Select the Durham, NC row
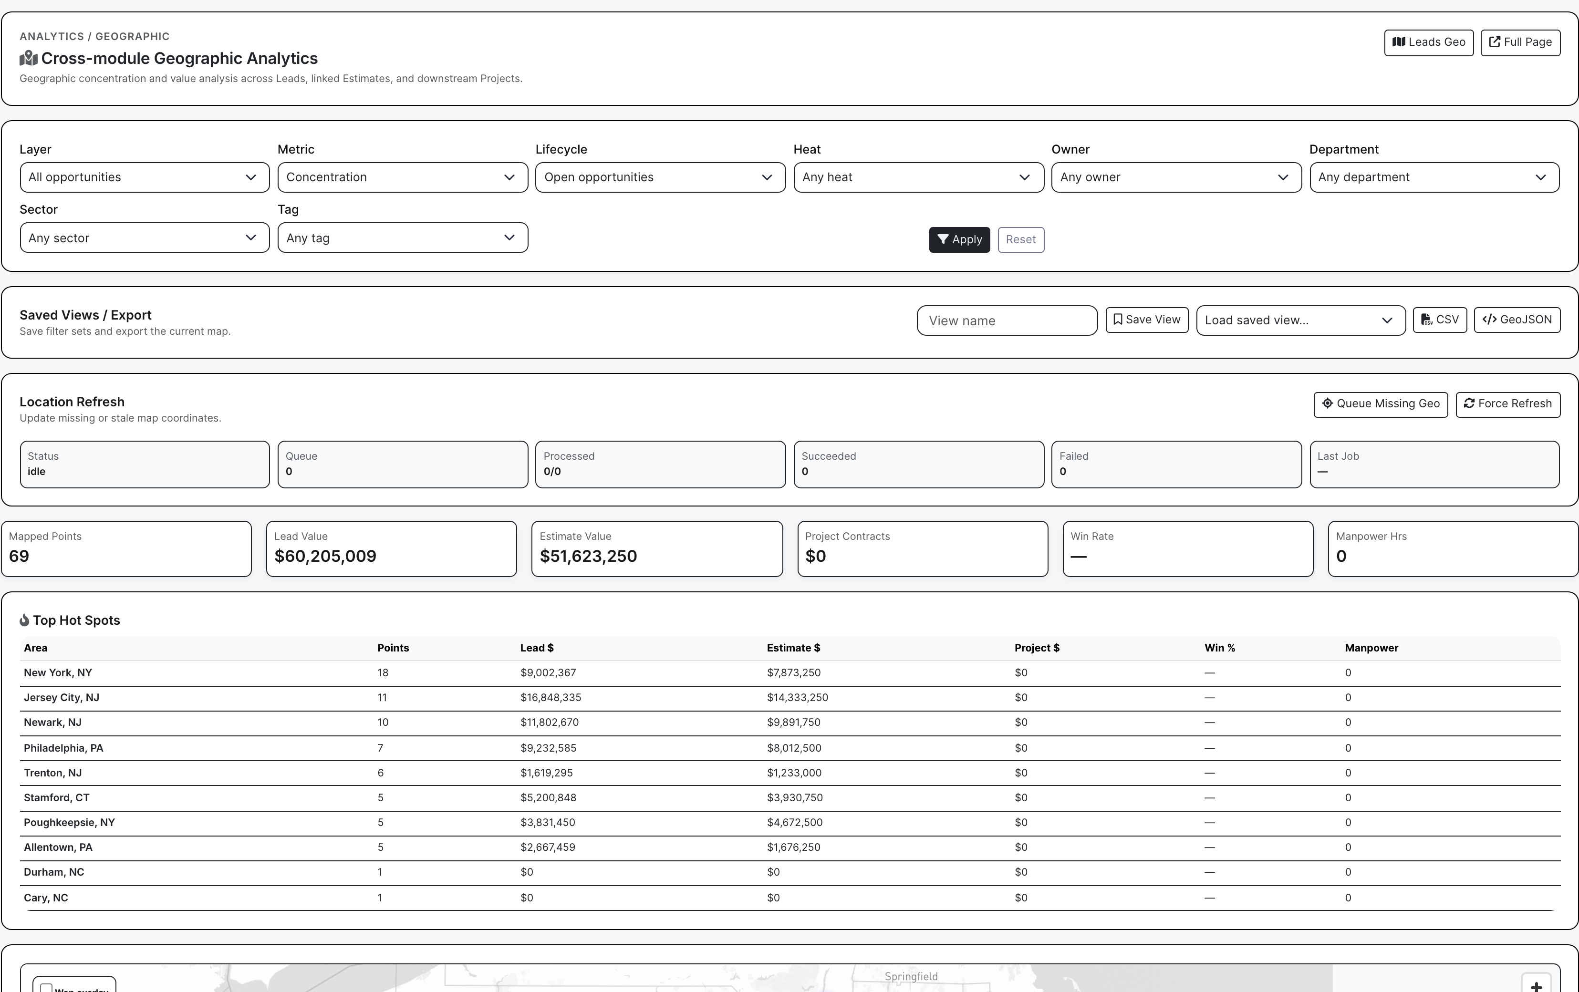Screen dimensions: 1579x992 [789, 873]
